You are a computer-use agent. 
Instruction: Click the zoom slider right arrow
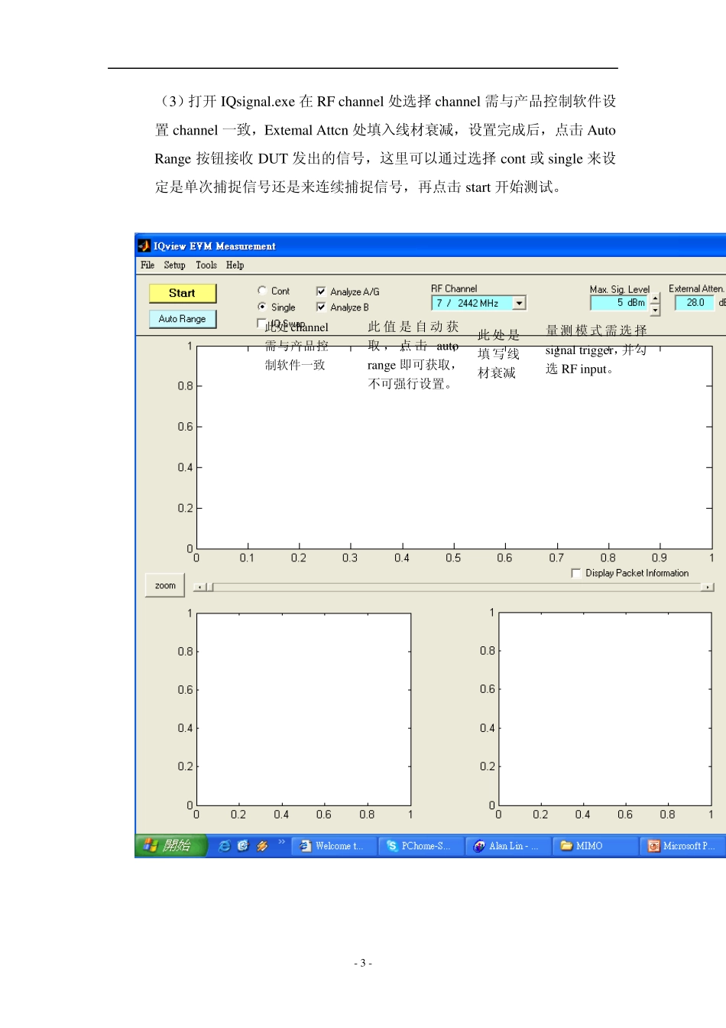pyautogui.click(x=708, y=587)
